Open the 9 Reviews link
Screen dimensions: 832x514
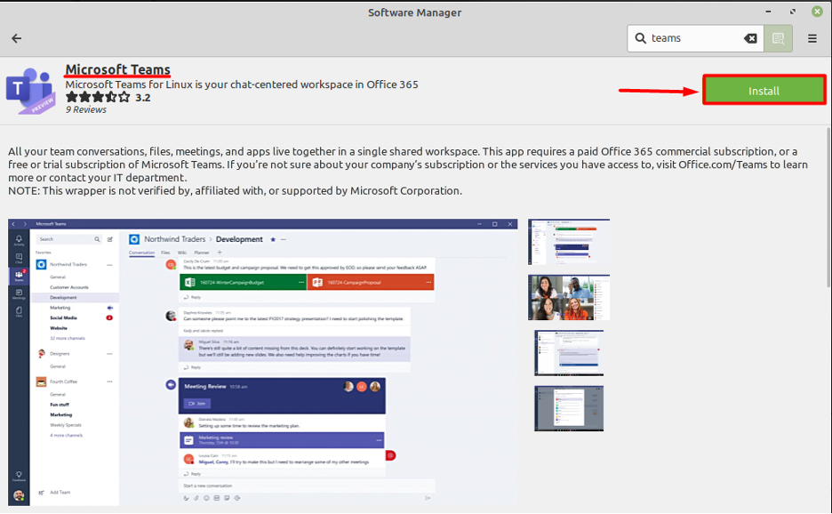click(85, 109)
